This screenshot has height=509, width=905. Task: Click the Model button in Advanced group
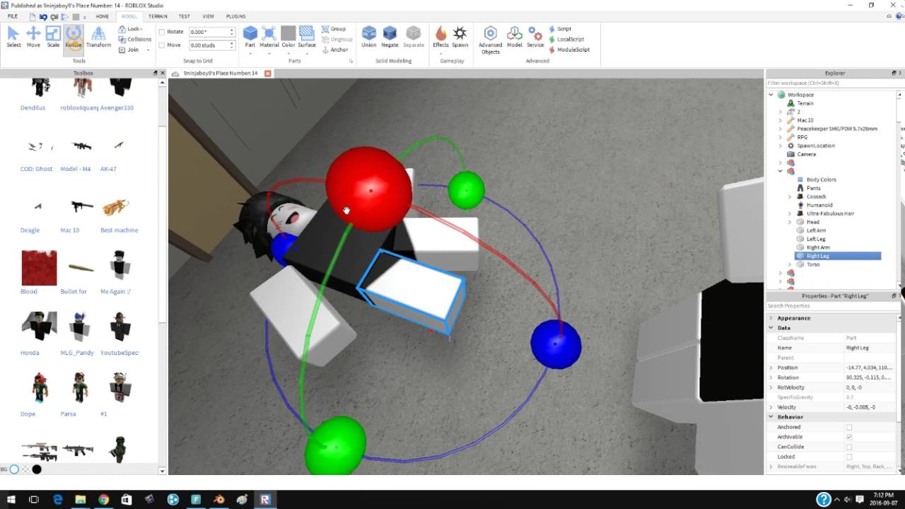click(515, 37)
